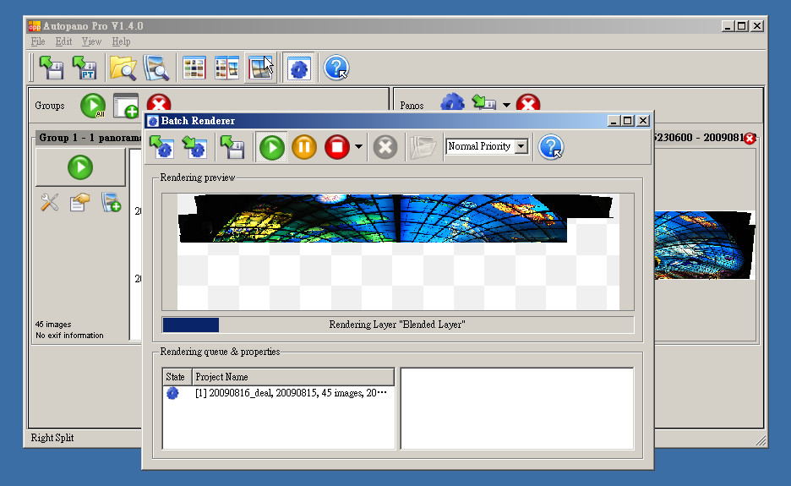791x486 pixels.
Task: Select the Right Split layout icon
Action: click(260, 68)
